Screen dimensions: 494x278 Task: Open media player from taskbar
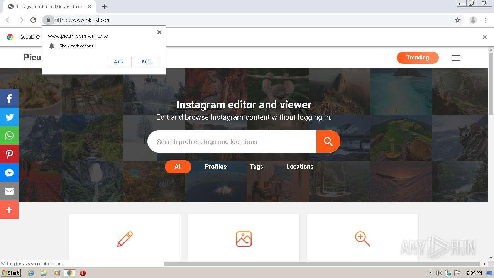pyautogui.click(x=57, y=273)
